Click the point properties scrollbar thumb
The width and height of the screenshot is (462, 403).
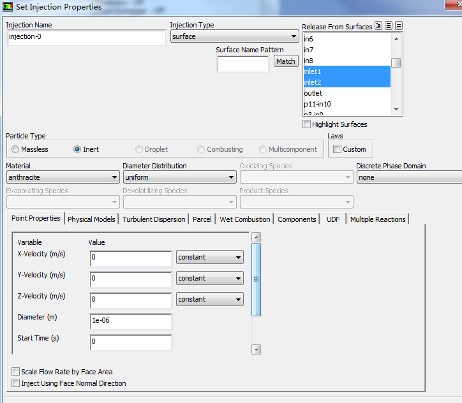[x=257, y=279]
